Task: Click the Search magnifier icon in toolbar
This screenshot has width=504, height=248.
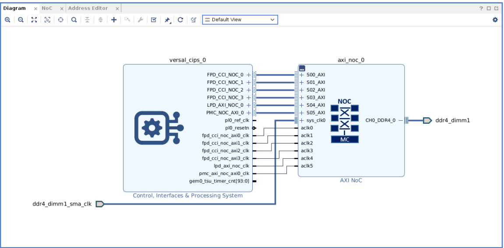Action: (74, 20)
